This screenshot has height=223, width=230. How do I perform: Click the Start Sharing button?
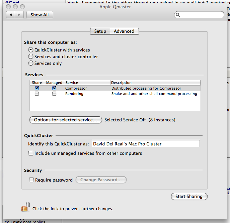pos(189,196)
